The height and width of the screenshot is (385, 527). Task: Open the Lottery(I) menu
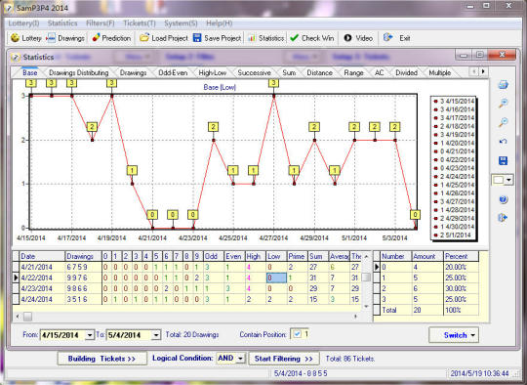(x=23, y=23)
